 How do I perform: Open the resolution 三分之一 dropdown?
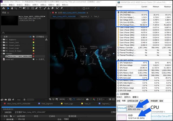[x=102, y=99]
